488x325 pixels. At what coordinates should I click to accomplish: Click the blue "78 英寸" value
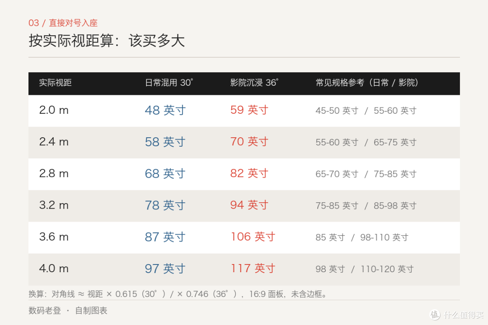(x=165, y=205)
